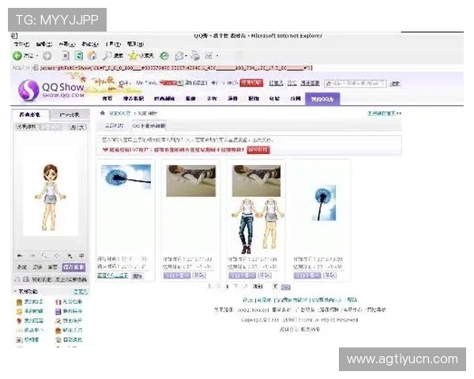Image resolution: width=474 pixels, height=379 pixels.
Task: Click the purple button in fourth item card
Action: coord(307,276)
